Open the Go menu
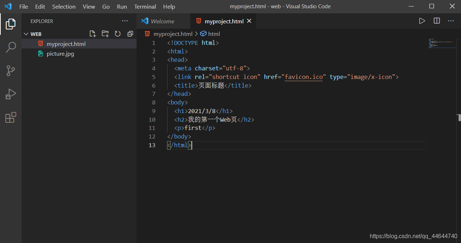Image resolution: width=461 pixels, height=243 pixels. tap(106, 6)
